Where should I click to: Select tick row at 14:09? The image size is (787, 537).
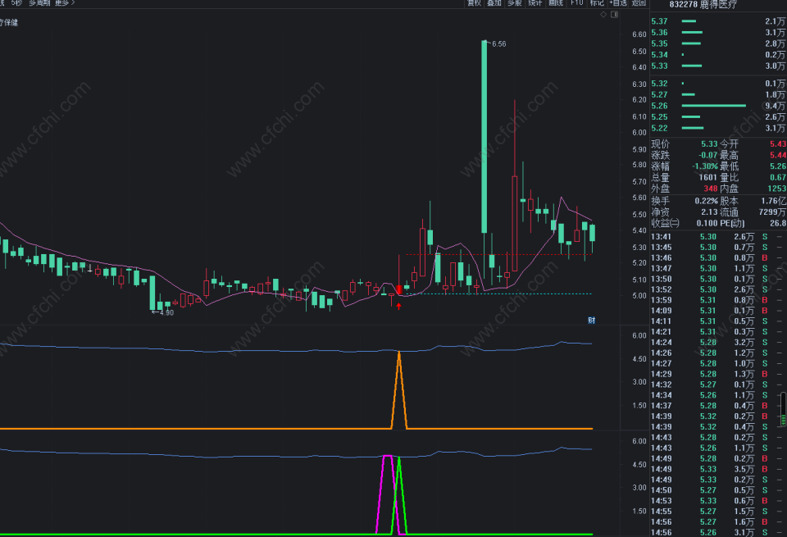point(716,311)
